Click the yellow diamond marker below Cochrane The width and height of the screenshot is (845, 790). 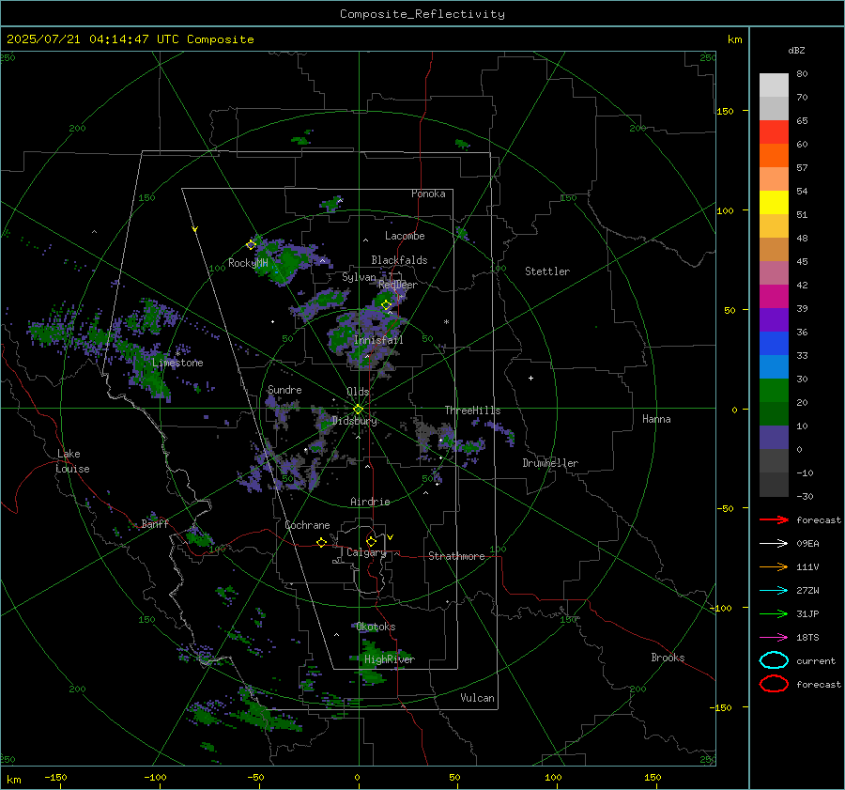point(321,543)
